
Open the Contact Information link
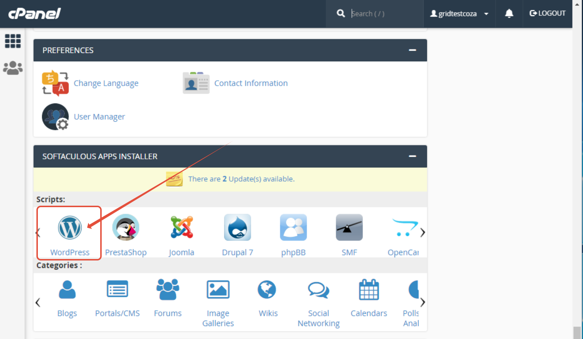[251, 83]
